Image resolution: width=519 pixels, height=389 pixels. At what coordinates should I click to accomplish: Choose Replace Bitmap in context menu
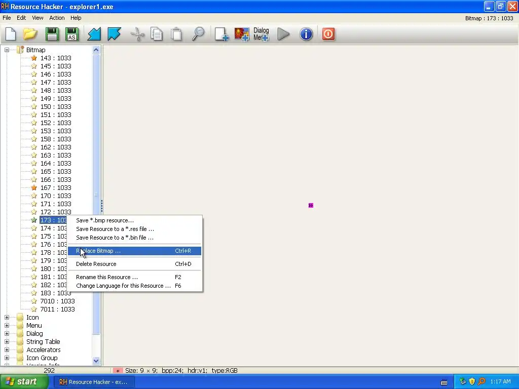(x=134, y=251)
